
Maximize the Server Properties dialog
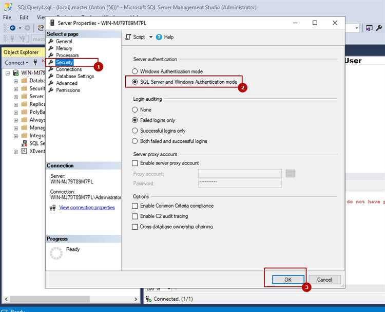pyautogui.click(x=315, y=23)
